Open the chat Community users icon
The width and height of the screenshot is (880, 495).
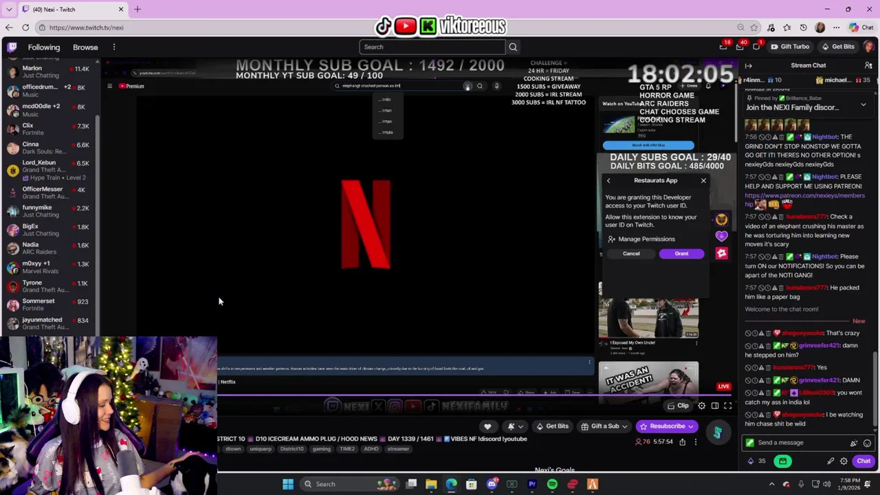click(x=868, y=65)
